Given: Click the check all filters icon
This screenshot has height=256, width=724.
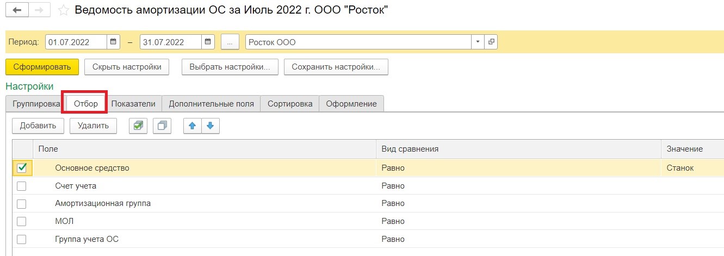Looking at the screenshot, I should pyautogui.click(x=138, y=126).
